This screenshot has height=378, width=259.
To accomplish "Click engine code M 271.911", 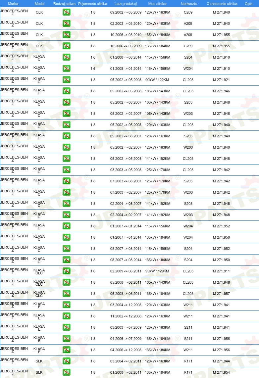I will point(221,271).
